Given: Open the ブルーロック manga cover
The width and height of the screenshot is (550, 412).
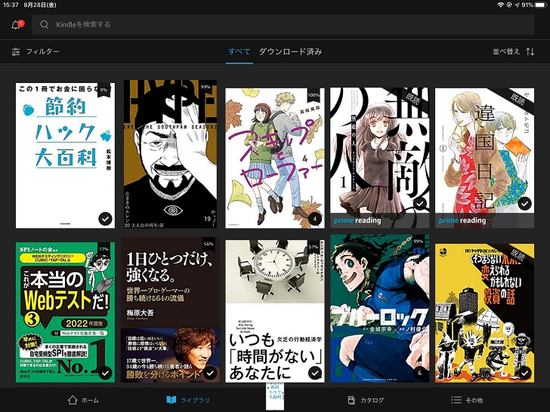Looking at the screenshot, I should [379, 309].
